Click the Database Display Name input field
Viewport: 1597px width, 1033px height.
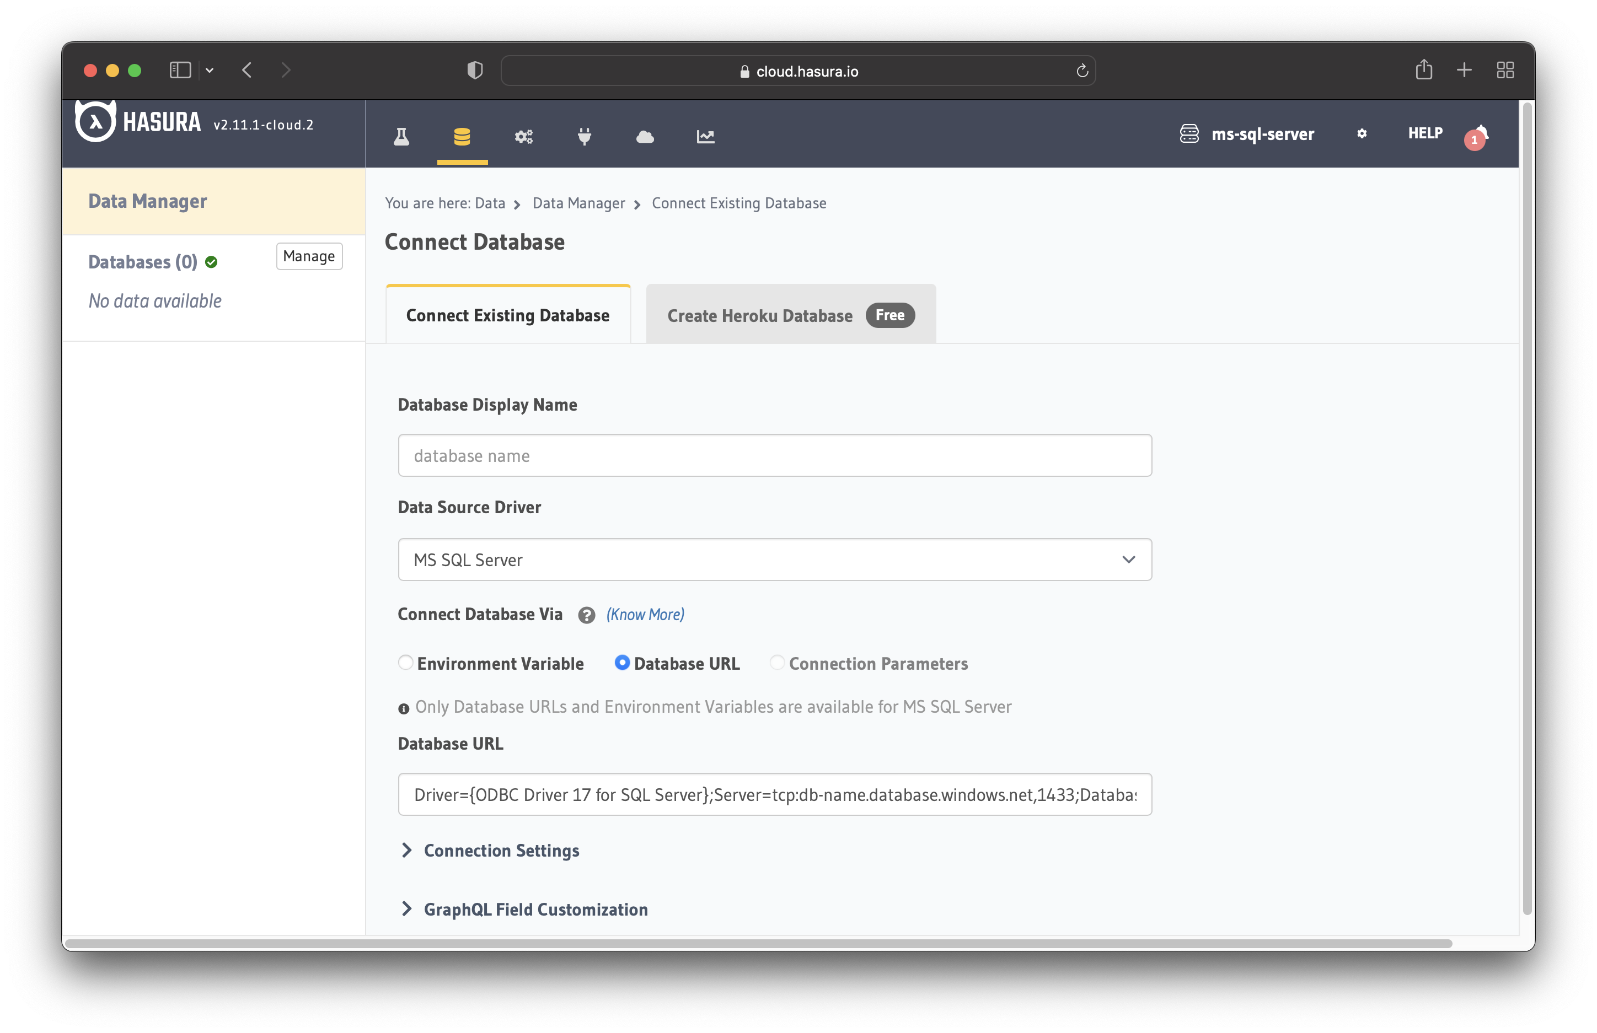pos(774,455)
